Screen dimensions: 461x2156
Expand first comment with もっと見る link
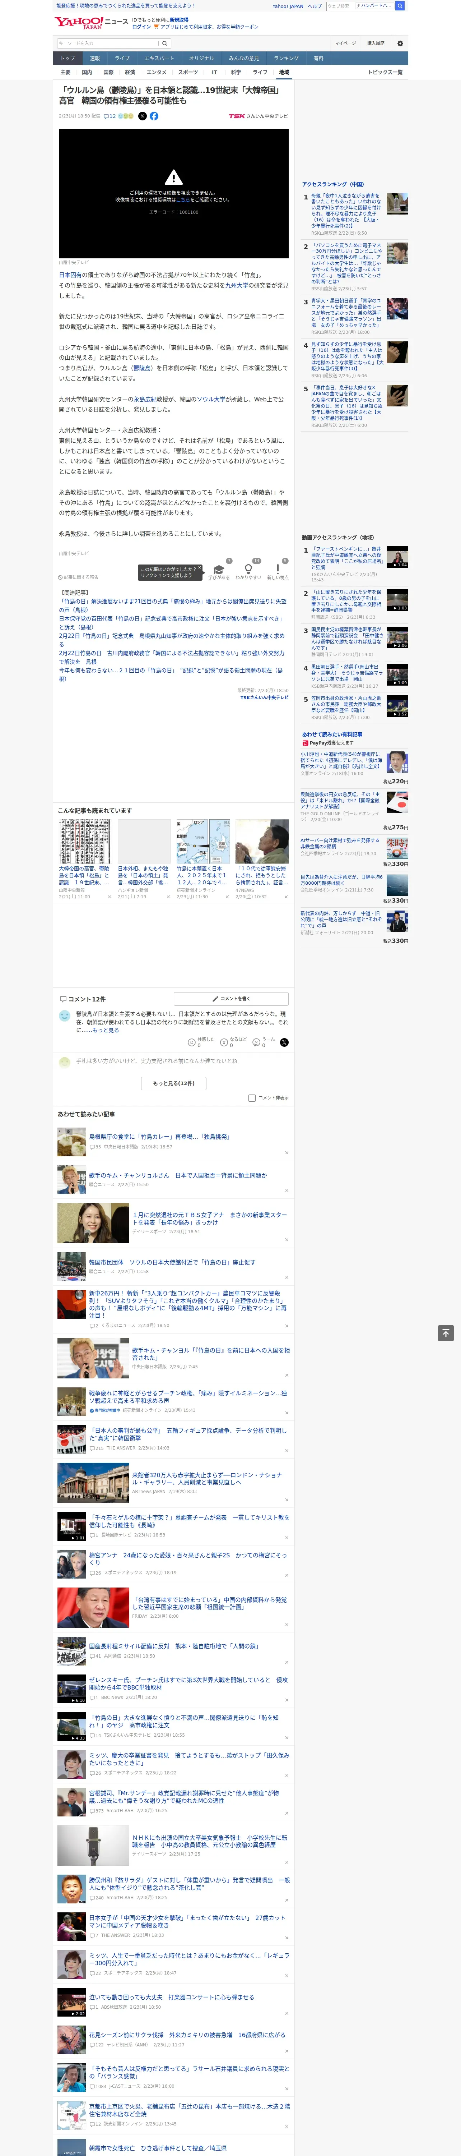tap(106, 1030)
